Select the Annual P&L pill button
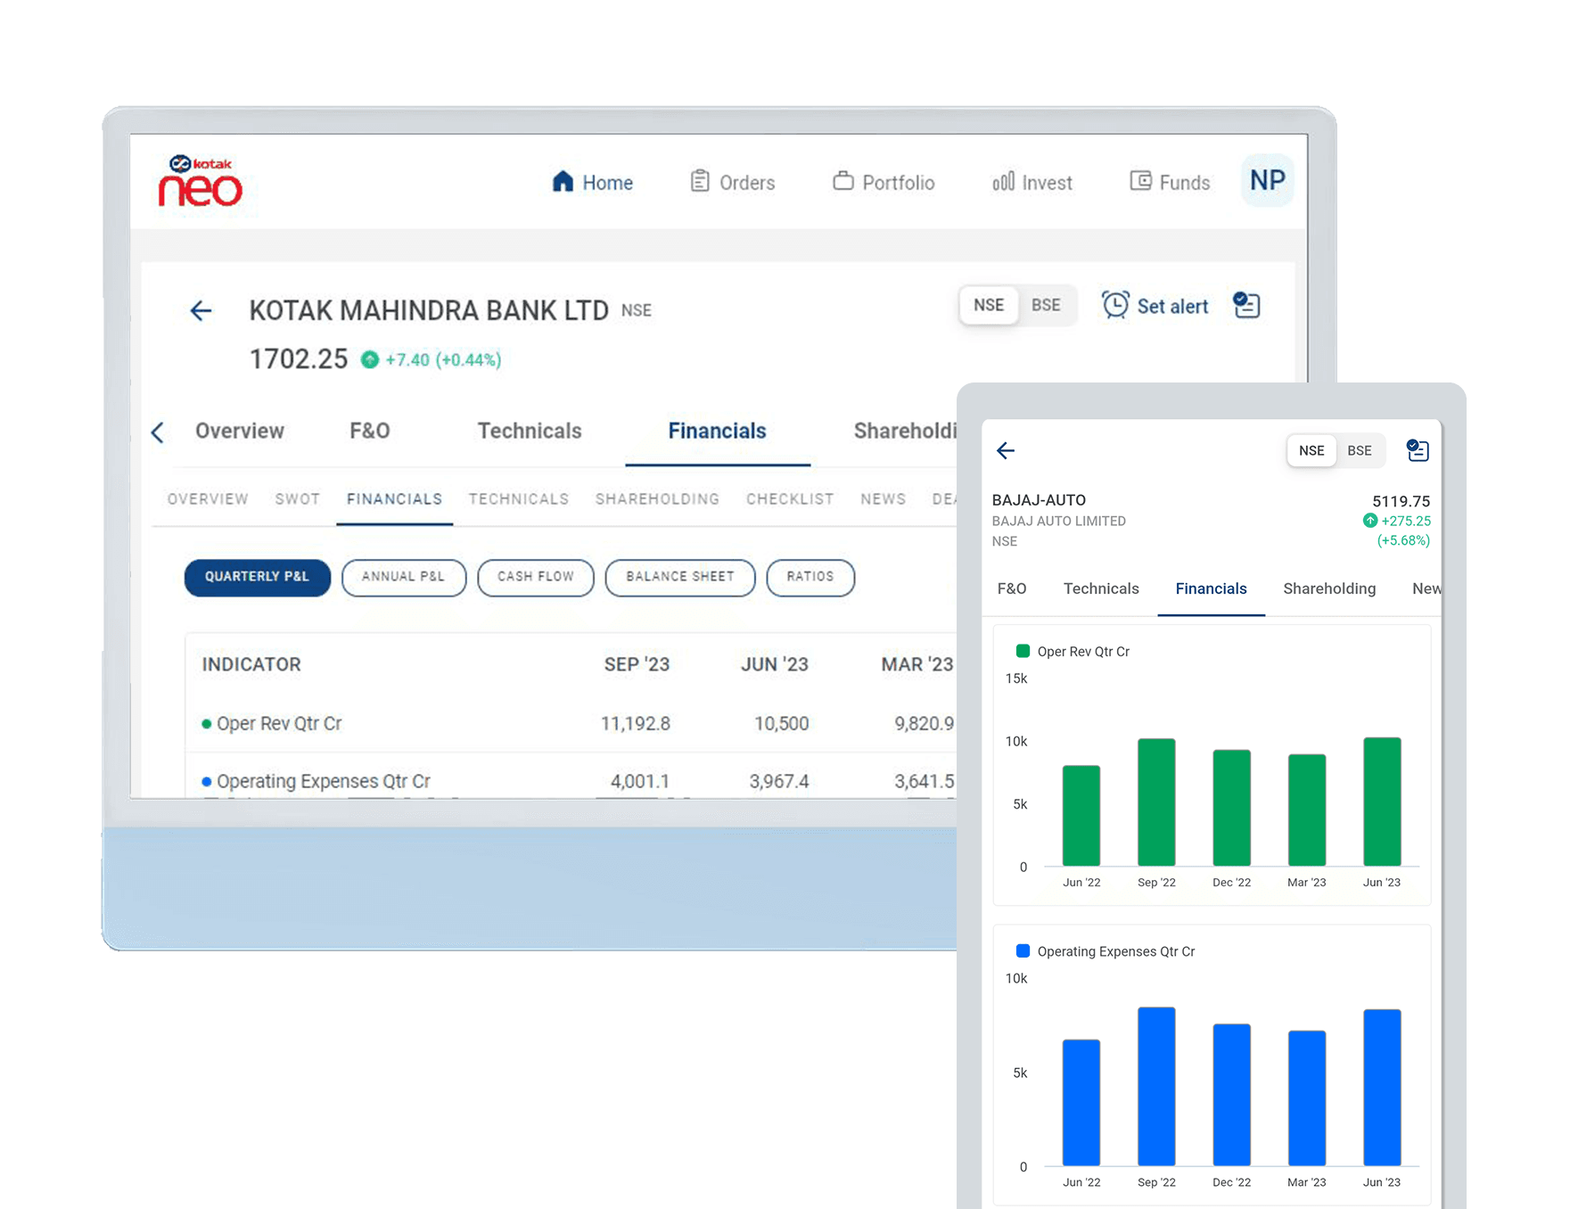 pyautogui.click(x=403, y=577)
